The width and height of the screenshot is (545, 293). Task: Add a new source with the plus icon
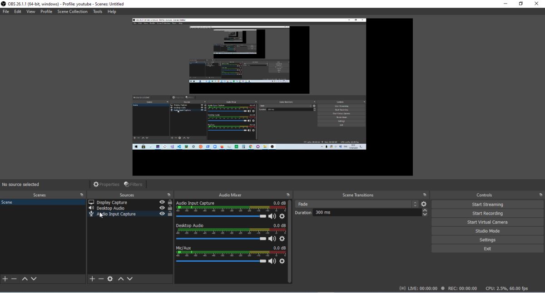(x=92, y=279)
